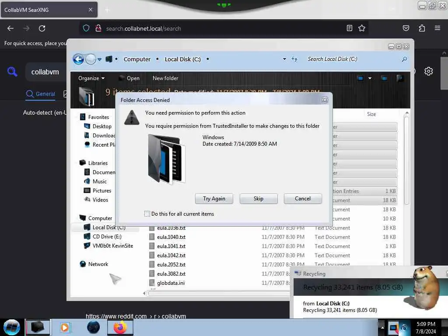The width and height of the screenshot is (448, 336).
Task: Open the reddit.com collabvm search result
Action: [136, 316]
